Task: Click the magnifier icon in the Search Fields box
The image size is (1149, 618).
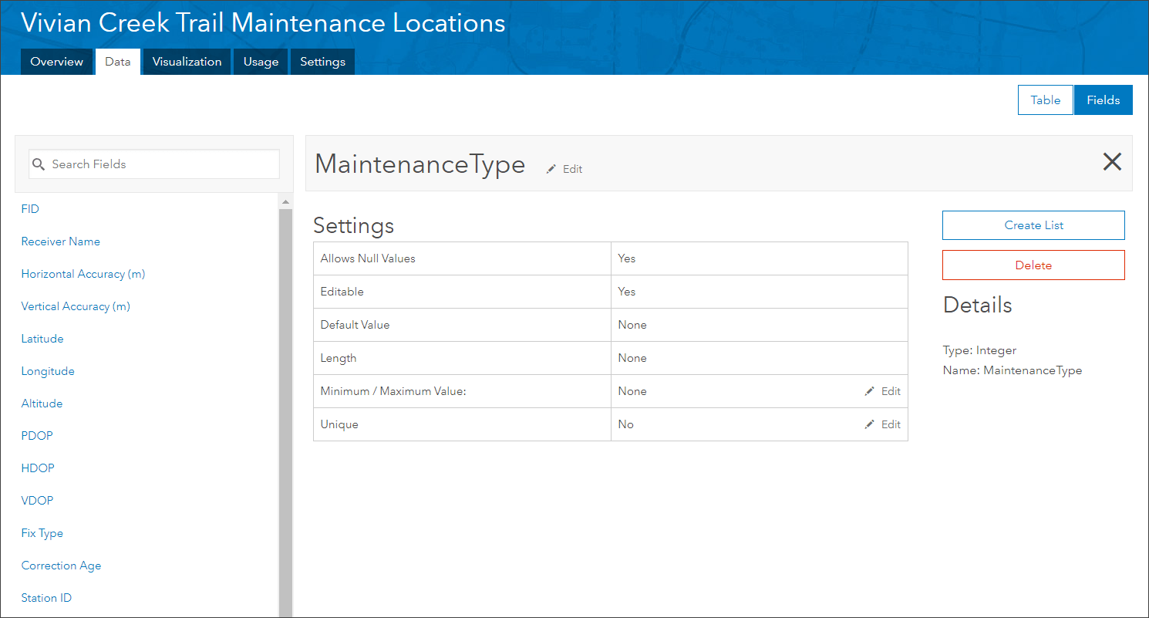Action: 39,164
